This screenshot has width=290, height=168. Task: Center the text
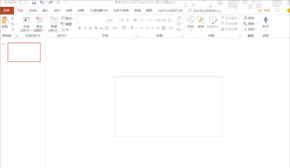(147, 28)
